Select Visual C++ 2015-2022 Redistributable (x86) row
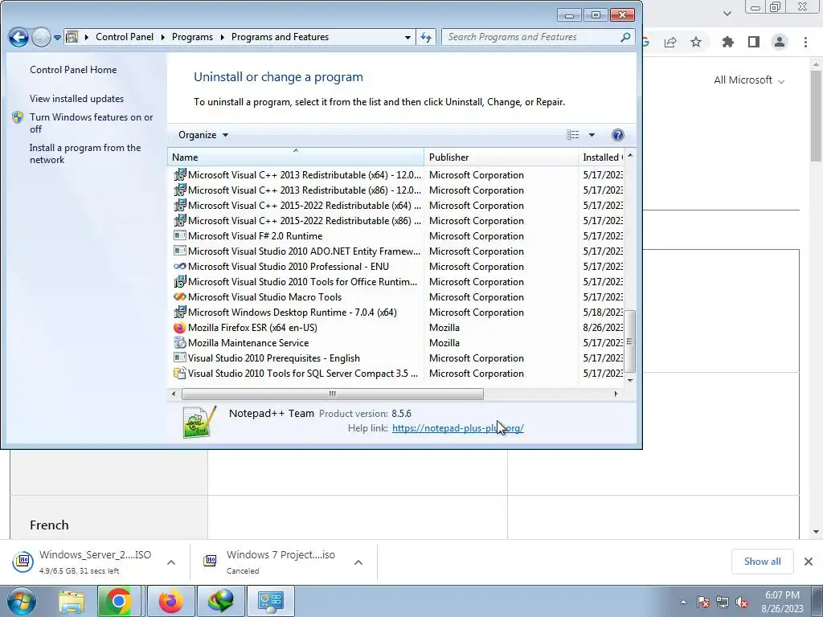Screen dimensions: 823x617 [x=397, y=220]
